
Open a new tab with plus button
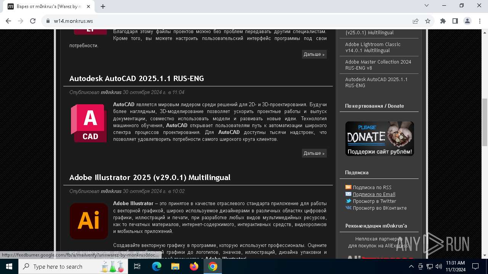click(x=103, y=6)
